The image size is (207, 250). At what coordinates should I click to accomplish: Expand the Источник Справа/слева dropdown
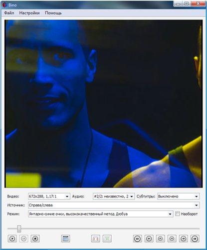point(114,205)
